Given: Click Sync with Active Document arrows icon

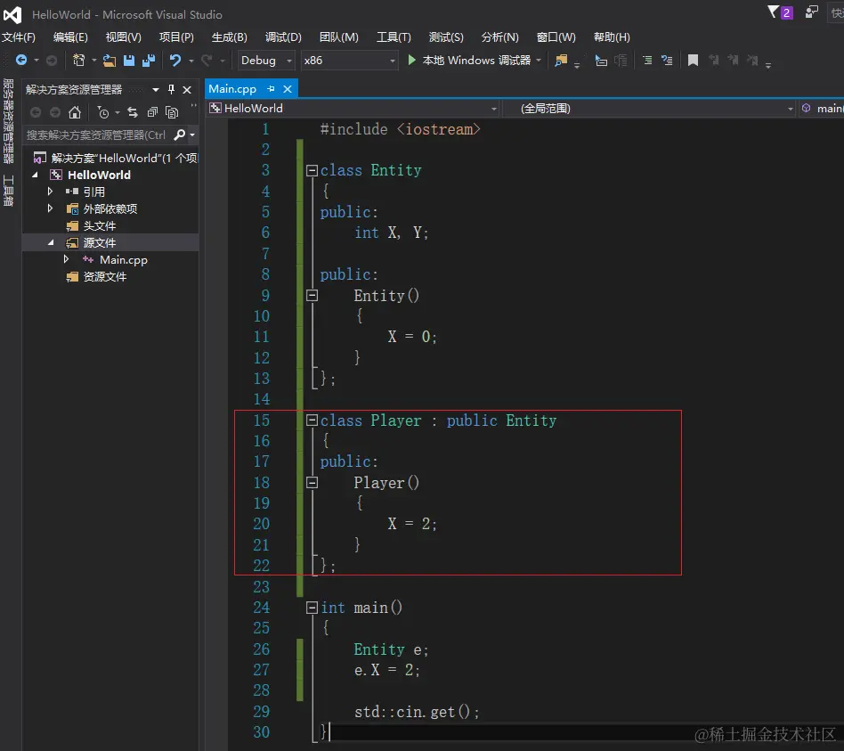Looking at the screenshot, I should click(133, 112).
